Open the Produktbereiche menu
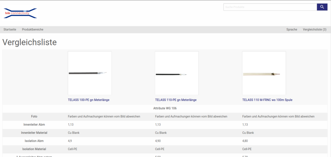 32,29
